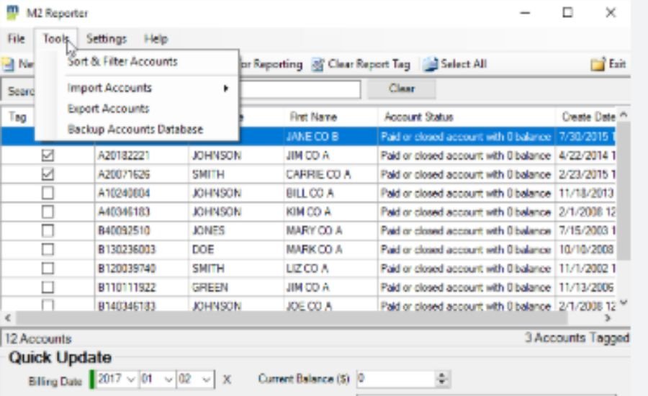This screenshot has height=396, width=648.
Task: Open the Settings menu
Action: [107, 39]
